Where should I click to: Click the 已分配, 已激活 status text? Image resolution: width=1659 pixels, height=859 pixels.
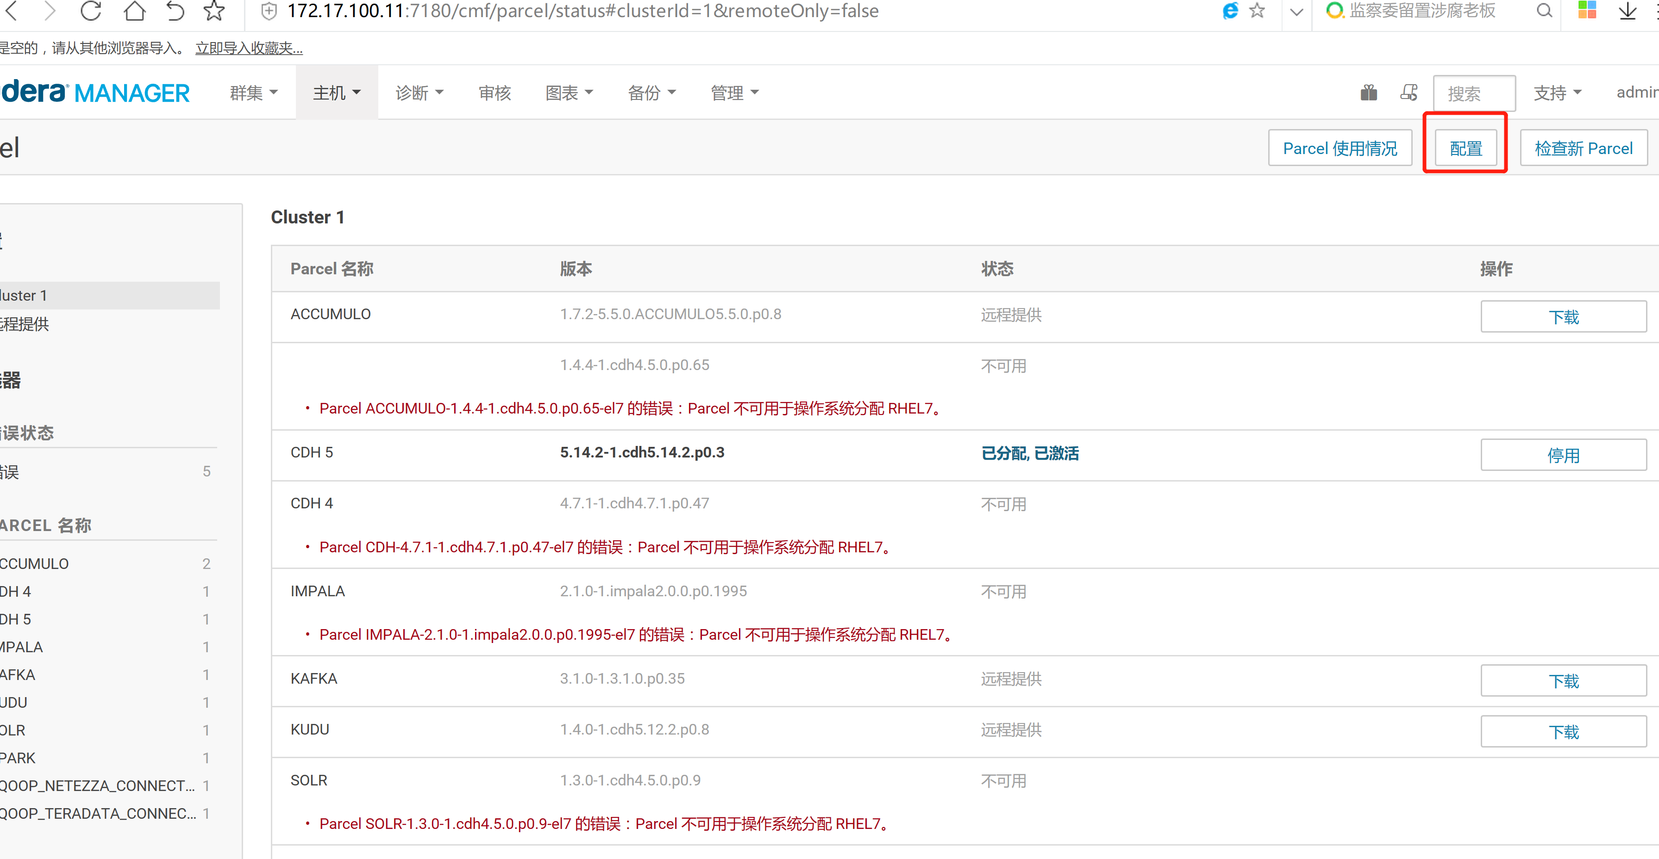[1030, 453]
